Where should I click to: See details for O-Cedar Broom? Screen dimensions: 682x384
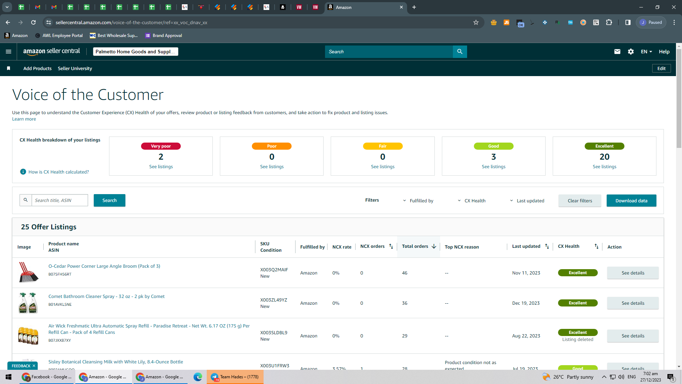pyautogui.click(x=633, y=273)
